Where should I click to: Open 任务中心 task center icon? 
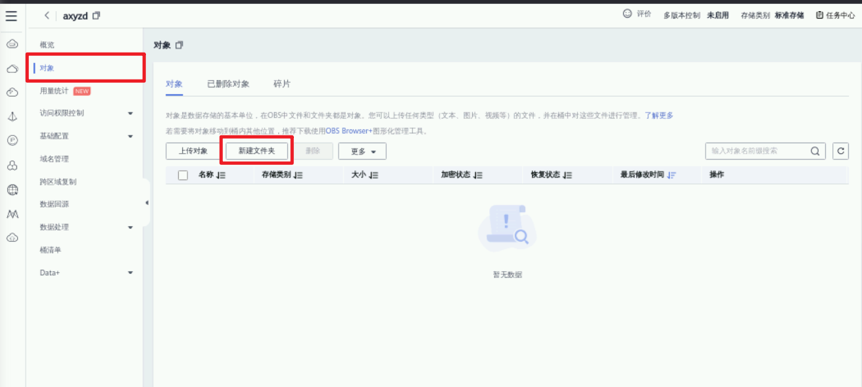(819, 14)
